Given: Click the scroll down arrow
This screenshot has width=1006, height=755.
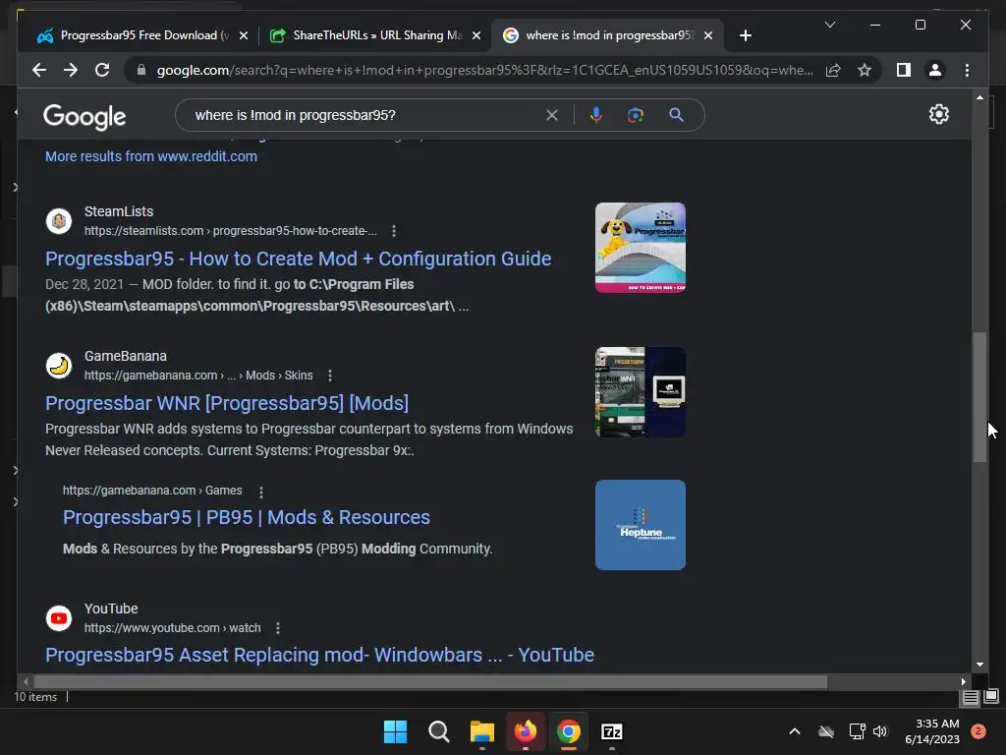Looking at the screenshot, I should pyautogui.click(x=979, y=665).
